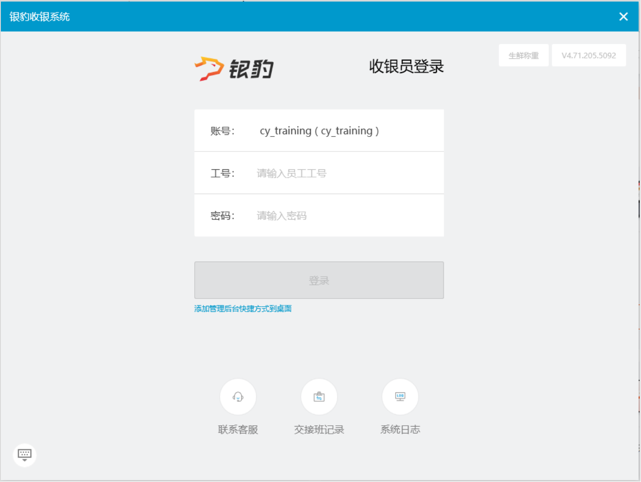641x482 pixels.
Task: Focus the 工号 employee number field
Action: click(319, 173)
